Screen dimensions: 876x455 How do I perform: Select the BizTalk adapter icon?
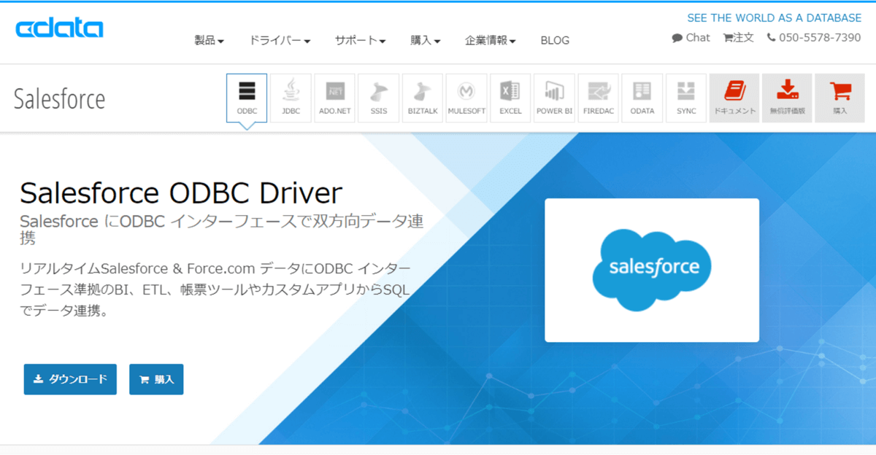tap(423, 98)
